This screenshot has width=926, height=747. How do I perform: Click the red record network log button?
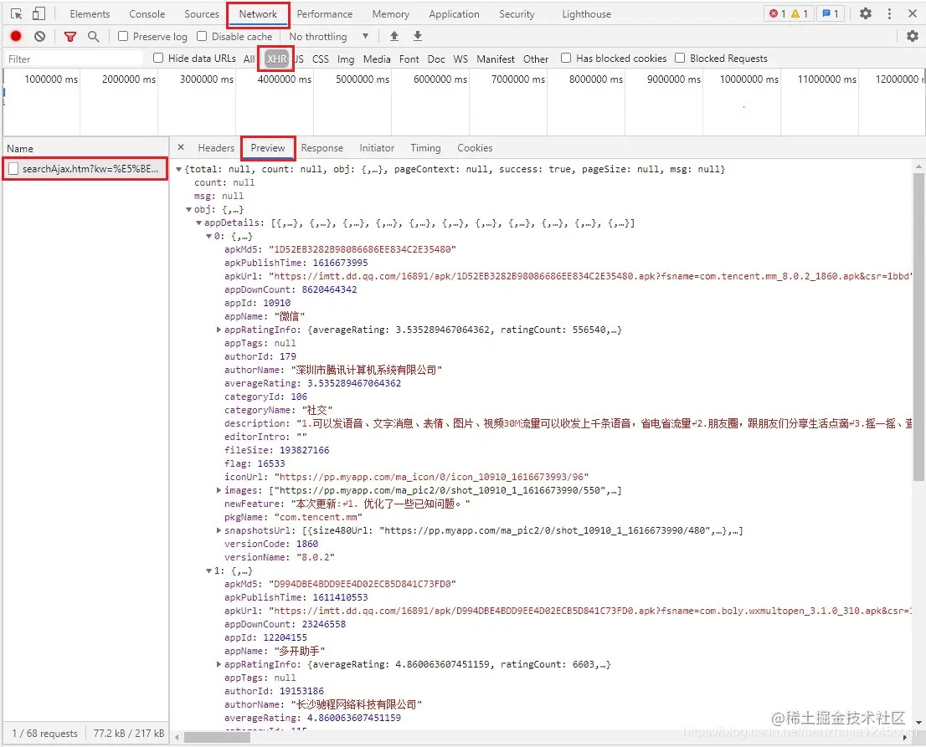coord(16,37)
